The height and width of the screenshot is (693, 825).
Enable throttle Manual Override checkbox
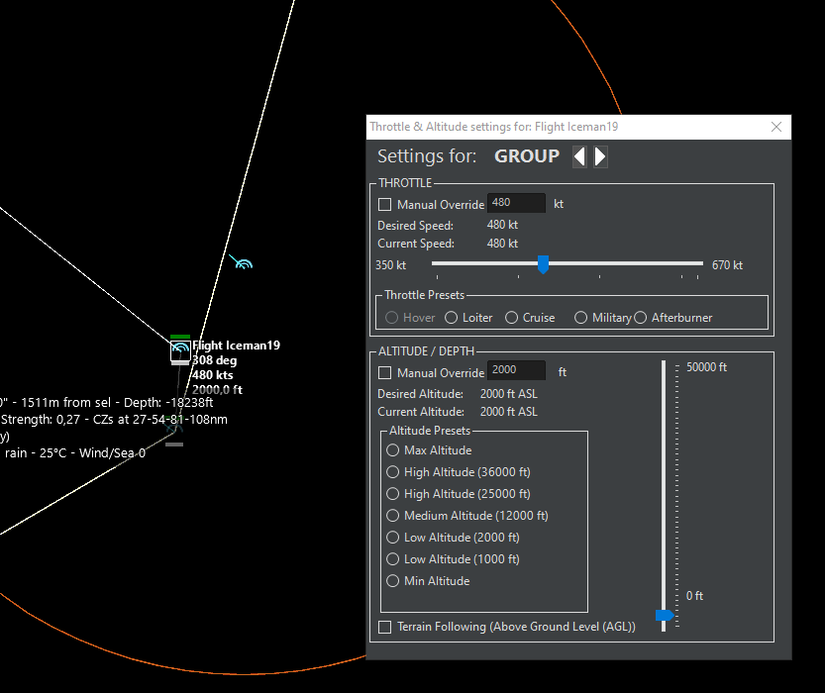point(385,205)
